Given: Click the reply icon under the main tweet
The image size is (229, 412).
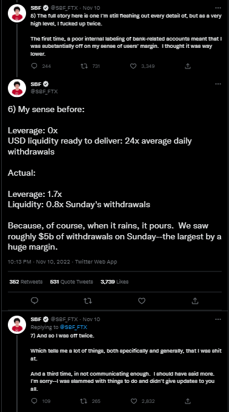Looking at the screenshot, I should [x=35, y=301].
